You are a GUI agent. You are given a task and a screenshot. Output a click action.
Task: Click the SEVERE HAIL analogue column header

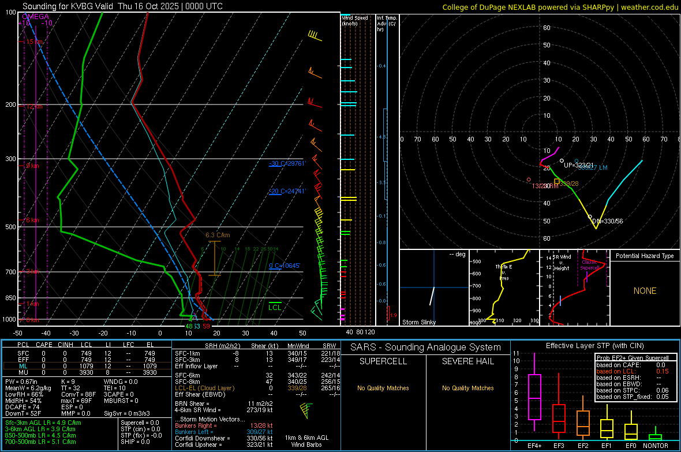(467, 361)
